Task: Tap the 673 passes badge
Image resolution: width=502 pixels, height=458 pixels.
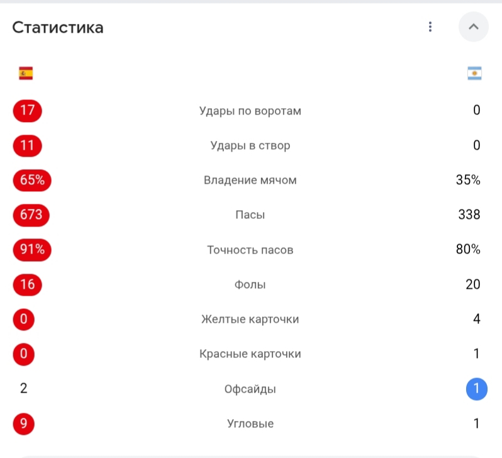Action: click(x=31, y=215)
